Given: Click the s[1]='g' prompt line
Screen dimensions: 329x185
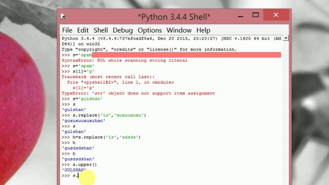Looking at the screenshot, I should tap(78, 71).
